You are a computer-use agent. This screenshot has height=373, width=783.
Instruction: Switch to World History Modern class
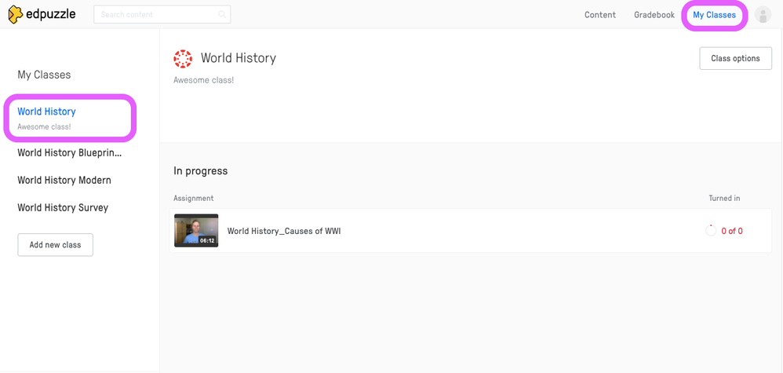click(64, 180)
